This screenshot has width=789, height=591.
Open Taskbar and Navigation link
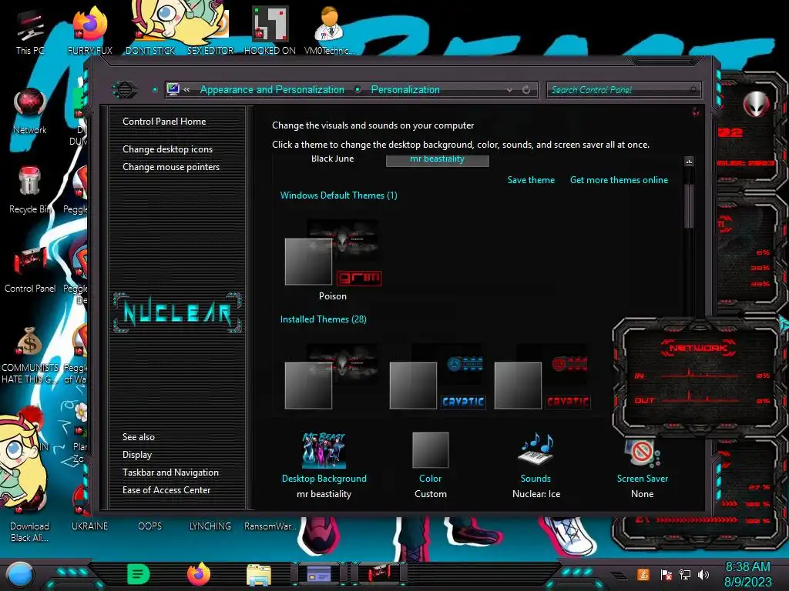click(x=170, y=472)
